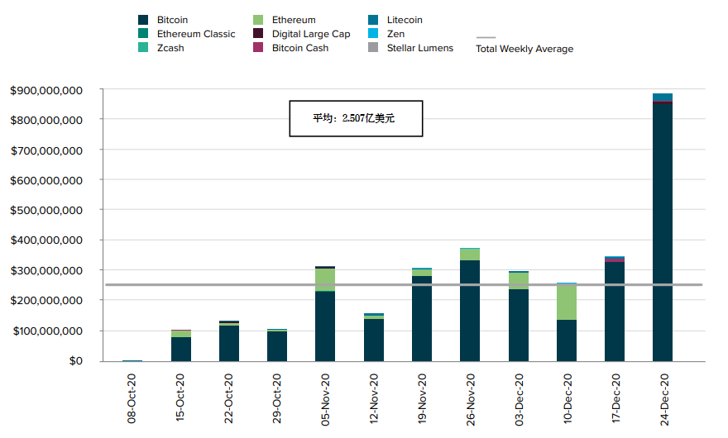Viewport: 728px width, 438px height.
Task: Click the Ethereum segment of the 05-Nov-20 bar
Action: tap(325, 280)
